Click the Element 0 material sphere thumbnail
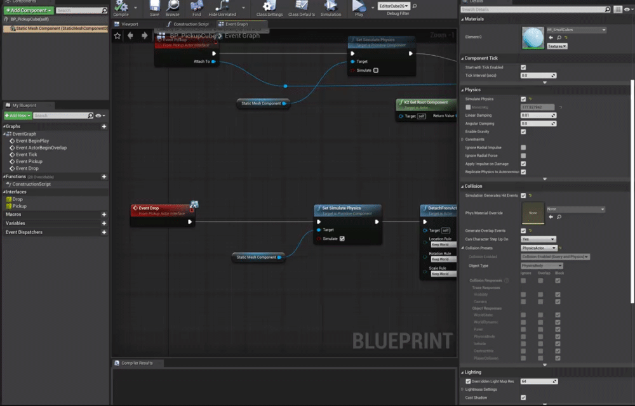The width and height of the screenshot is (635, 406). point(533,38)
